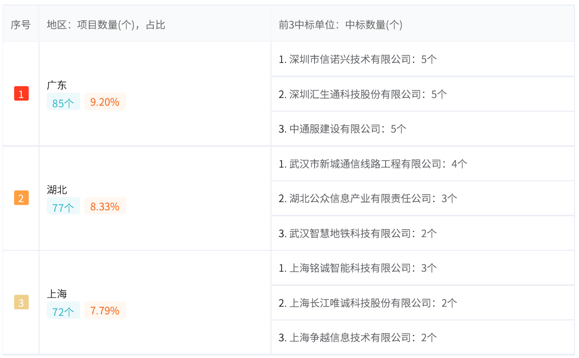
Task: Click the 77个 count tag for 湖北
Action: [x=63, y=207]
